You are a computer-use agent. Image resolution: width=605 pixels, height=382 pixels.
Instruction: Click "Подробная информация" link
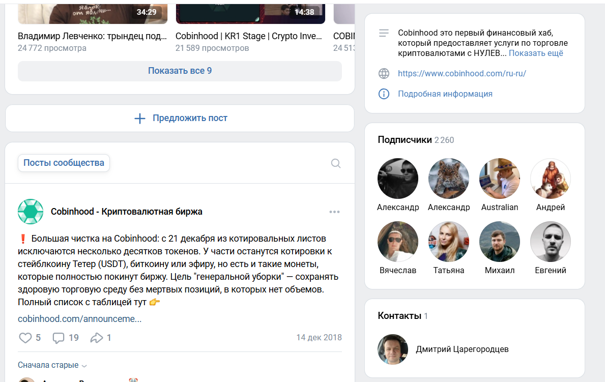pyautogui.click(x=445, y=94)
